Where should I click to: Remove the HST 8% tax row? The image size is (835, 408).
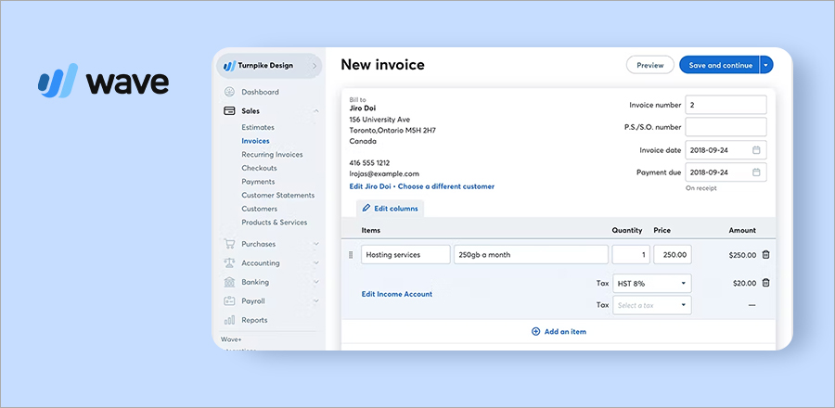765,283
